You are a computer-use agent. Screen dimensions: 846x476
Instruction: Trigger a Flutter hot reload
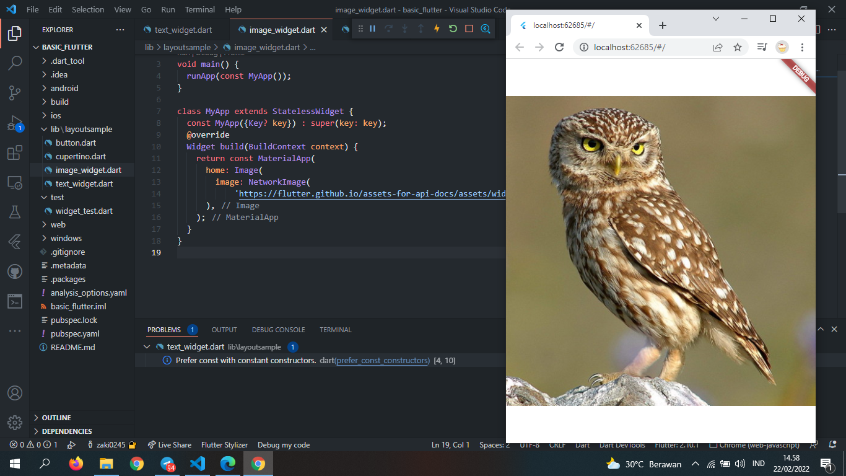(x=437, y=29)
